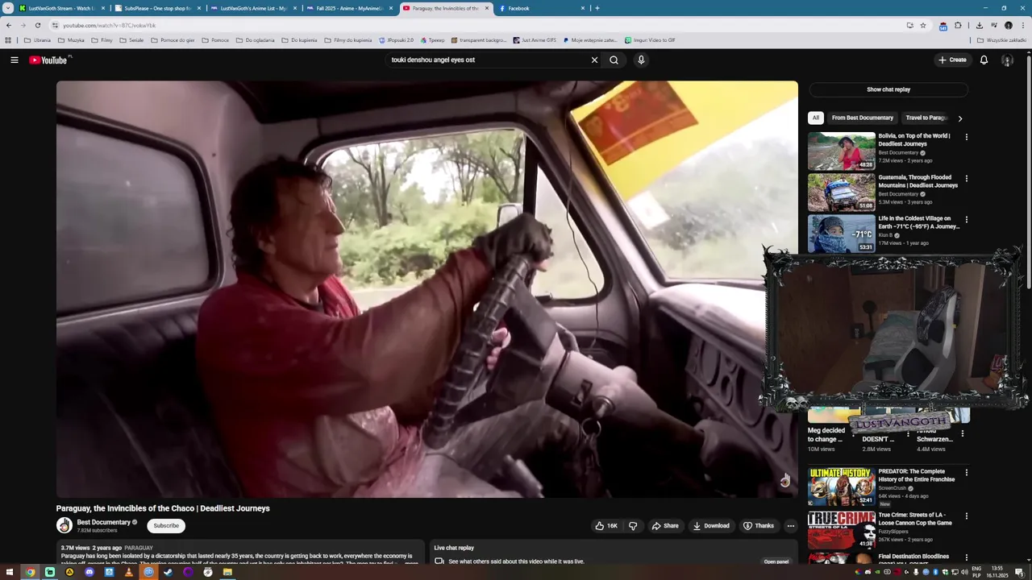Open VLC from the taskbar
1032x580 pixels.
[x=128, y=573]
